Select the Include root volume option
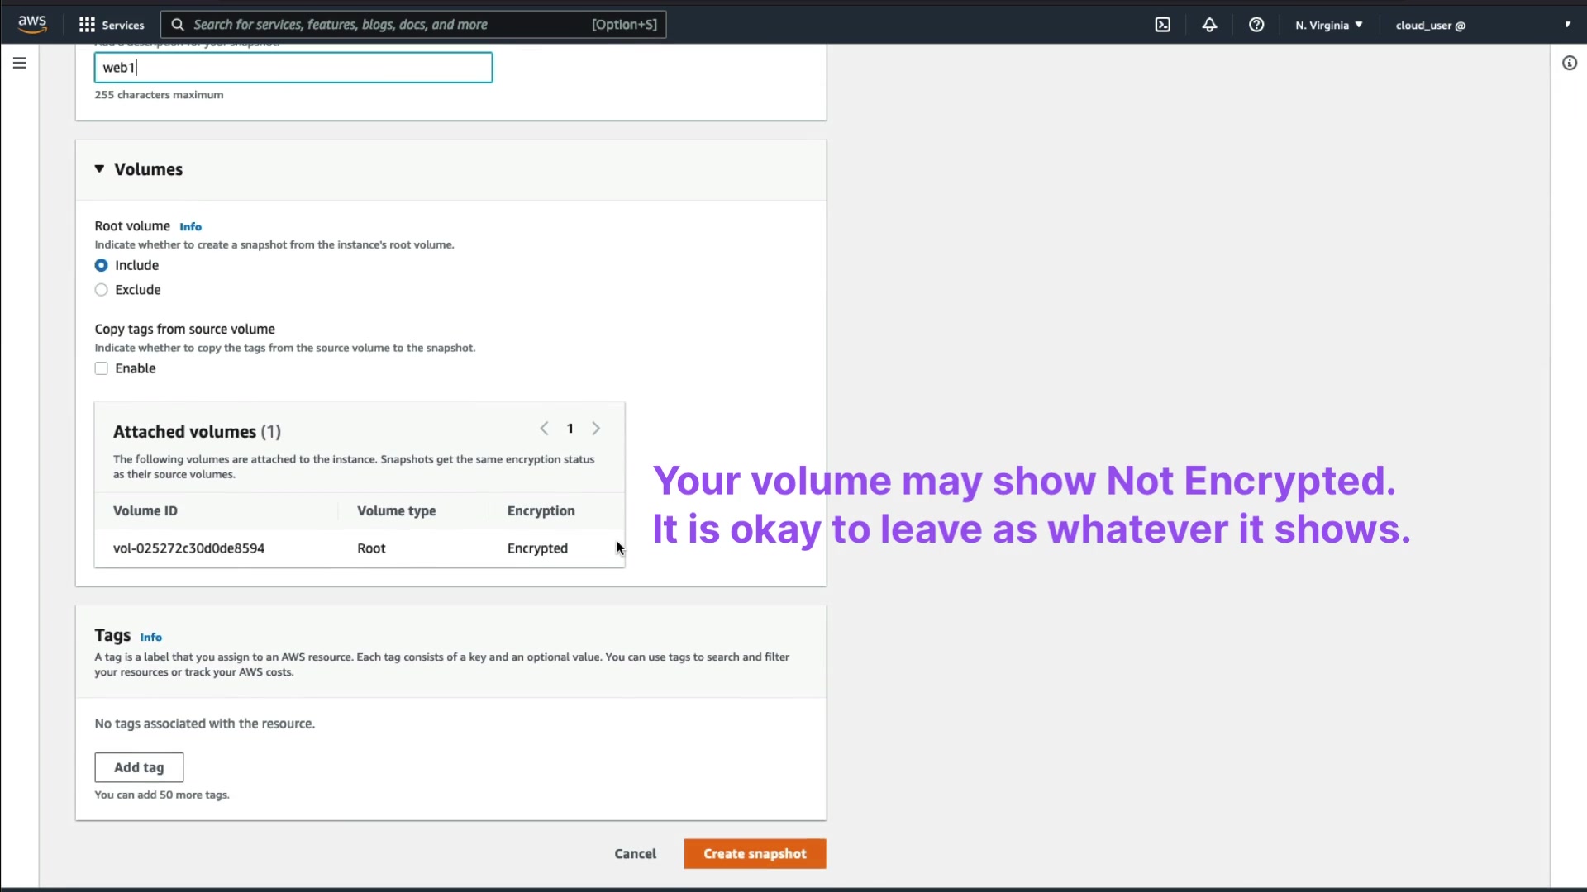Screen dimensions: 1587x892 click(101, 265)
